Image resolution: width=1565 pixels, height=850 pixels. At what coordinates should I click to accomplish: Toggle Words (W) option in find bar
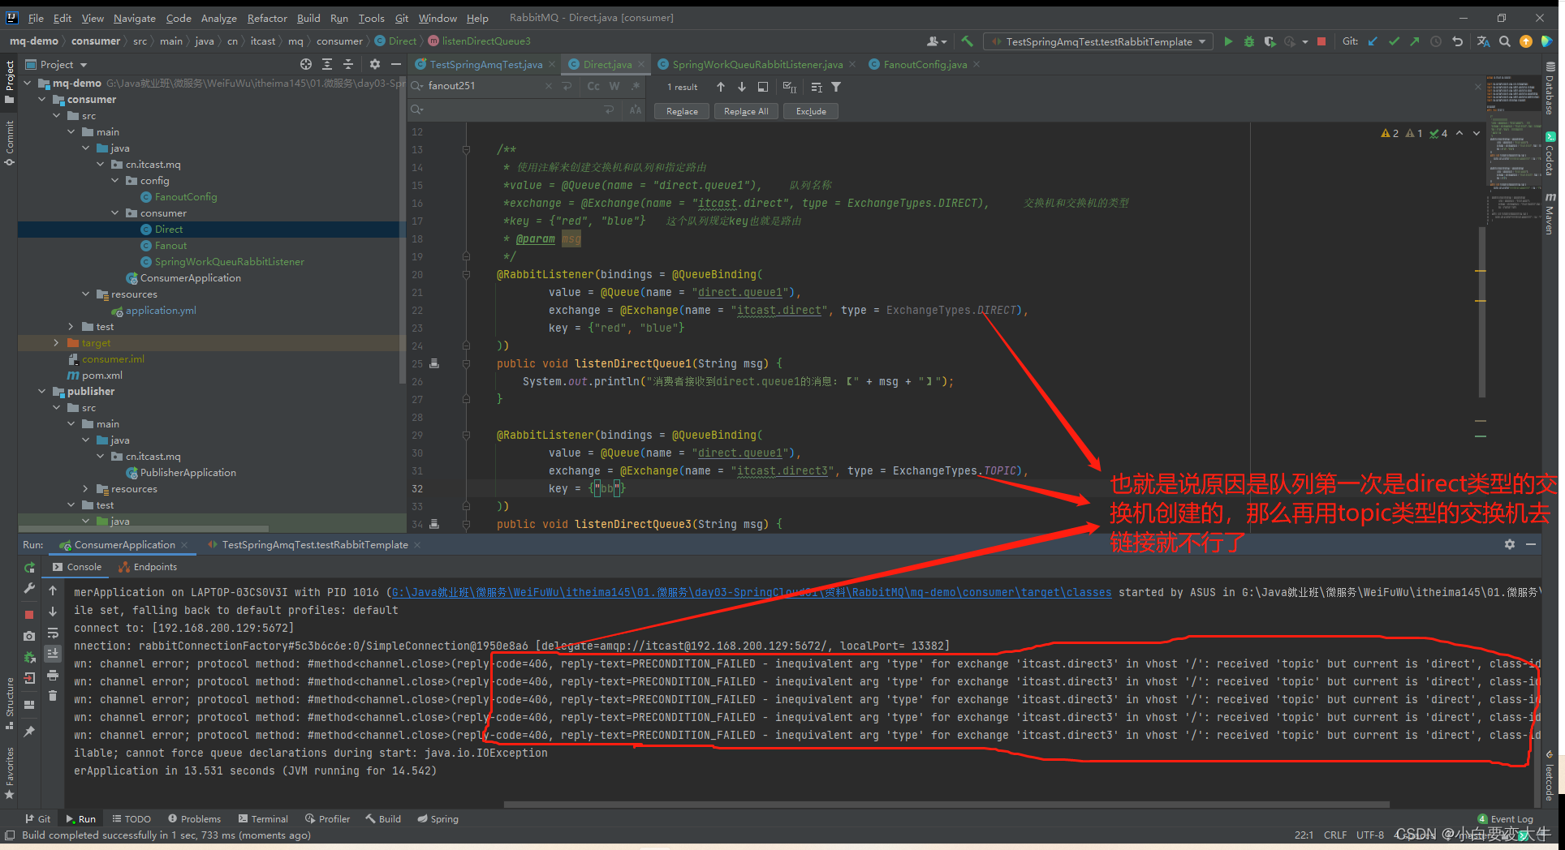(614, 86)
